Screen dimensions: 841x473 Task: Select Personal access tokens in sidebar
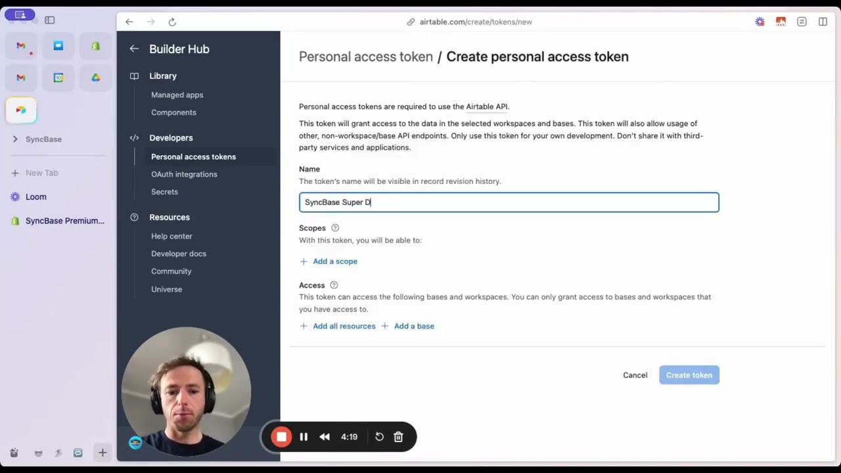point(193,156)
